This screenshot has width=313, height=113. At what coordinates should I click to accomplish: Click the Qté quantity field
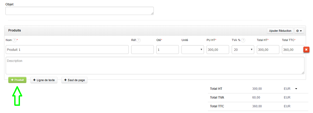(168, 50)
